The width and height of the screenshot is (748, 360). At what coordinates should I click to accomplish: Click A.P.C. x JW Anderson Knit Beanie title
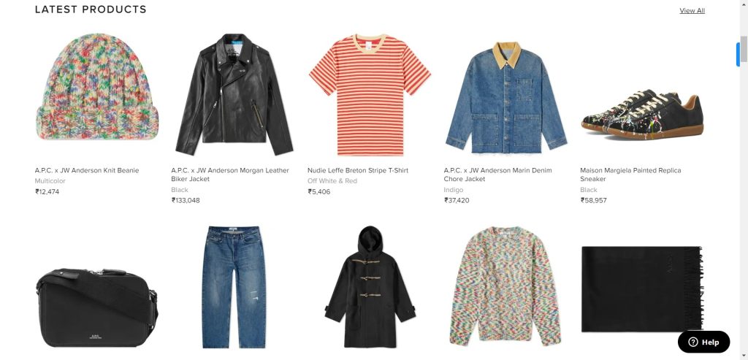[x=87, y=170]
